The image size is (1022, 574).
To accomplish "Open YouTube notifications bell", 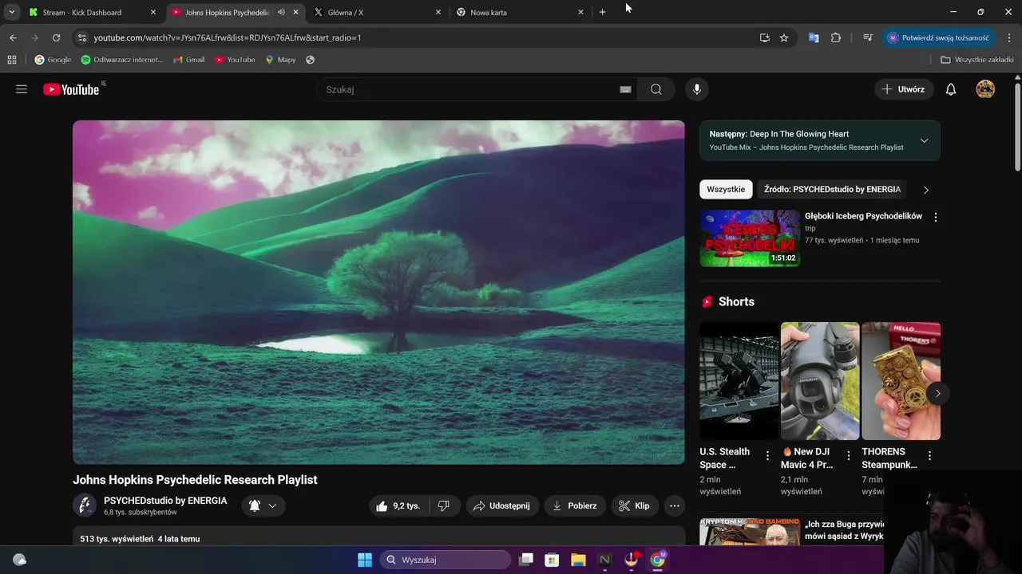I will [951, 89].
